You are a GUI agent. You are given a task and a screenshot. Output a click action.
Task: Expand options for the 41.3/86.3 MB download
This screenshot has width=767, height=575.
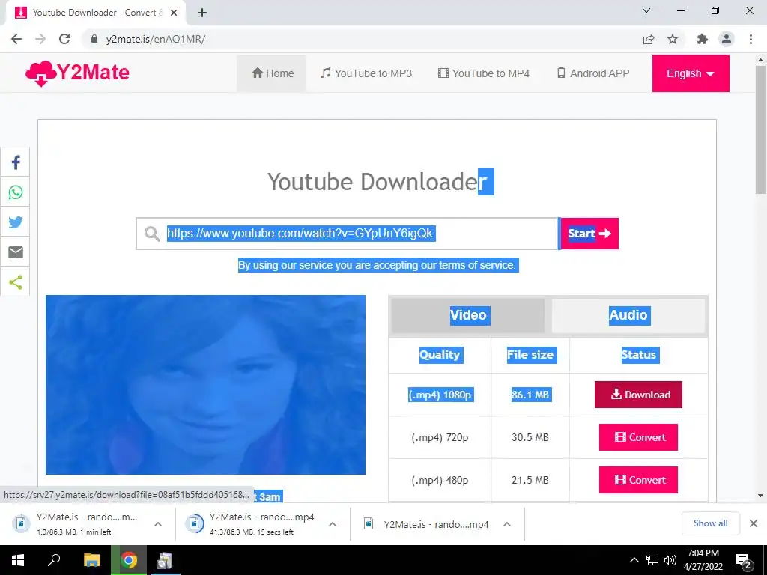(332, 524)
